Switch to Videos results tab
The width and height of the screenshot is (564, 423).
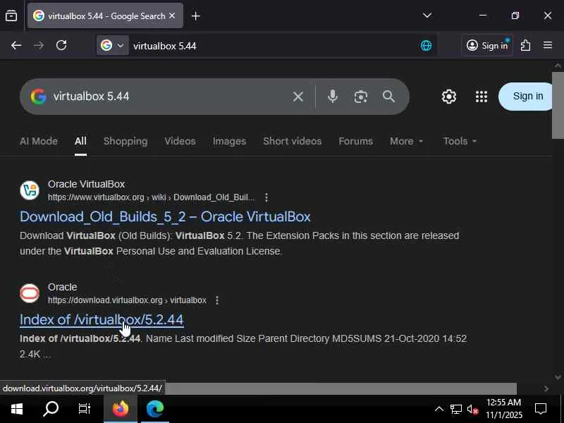tap(180, 141)
